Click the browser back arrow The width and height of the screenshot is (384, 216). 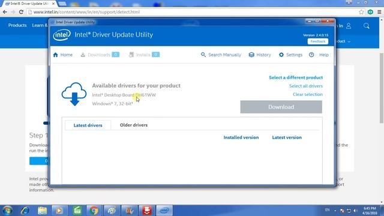pyautogui.click(x=5, y=12)
